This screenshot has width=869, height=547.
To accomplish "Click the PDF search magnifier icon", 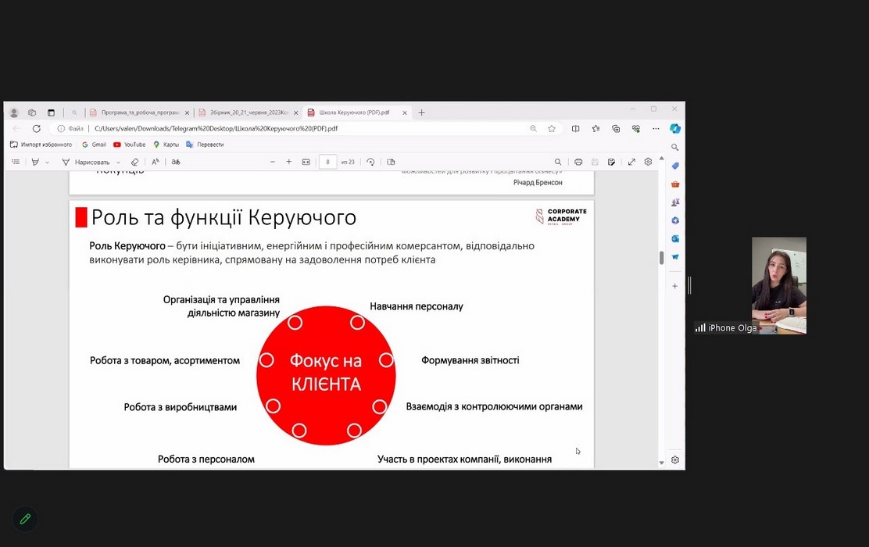I will (x=558, y=162).
